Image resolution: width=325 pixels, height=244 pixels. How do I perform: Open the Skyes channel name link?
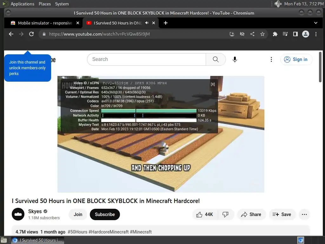point(35,211)
